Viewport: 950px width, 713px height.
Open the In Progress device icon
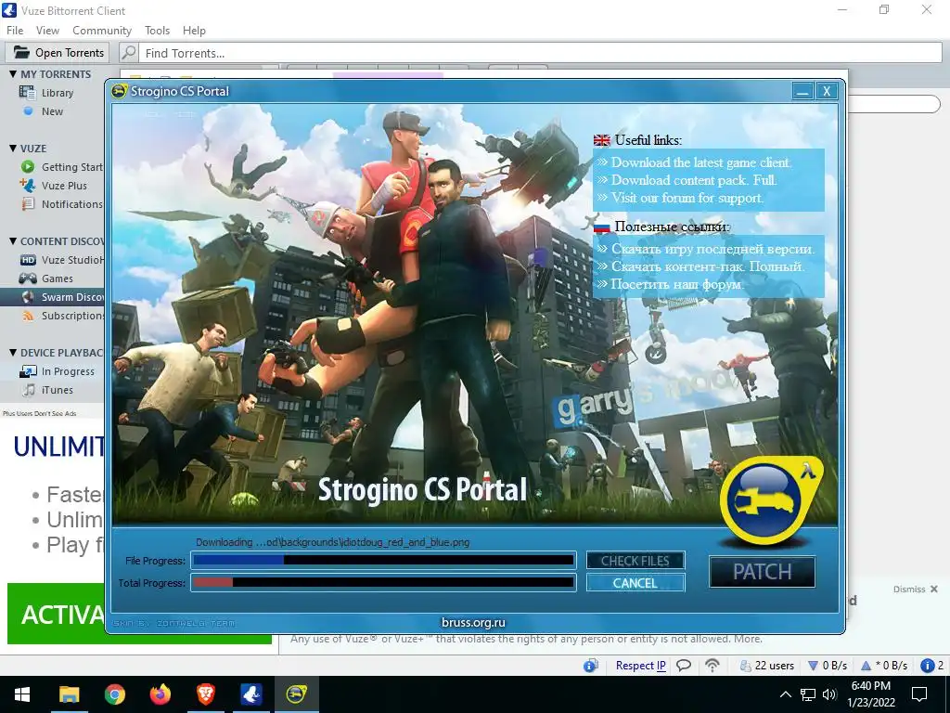coord(28,371)
